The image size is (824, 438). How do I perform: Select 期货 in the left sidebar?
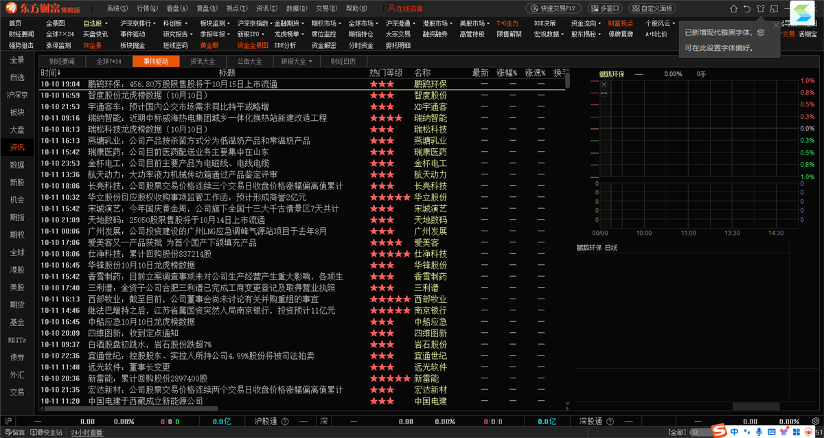[x=17, y=305]
